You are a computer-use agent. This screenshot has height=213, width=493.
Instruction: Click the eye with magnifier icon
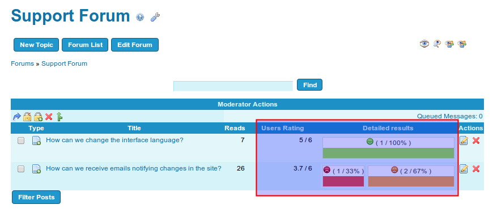click(x=437, y=44)
